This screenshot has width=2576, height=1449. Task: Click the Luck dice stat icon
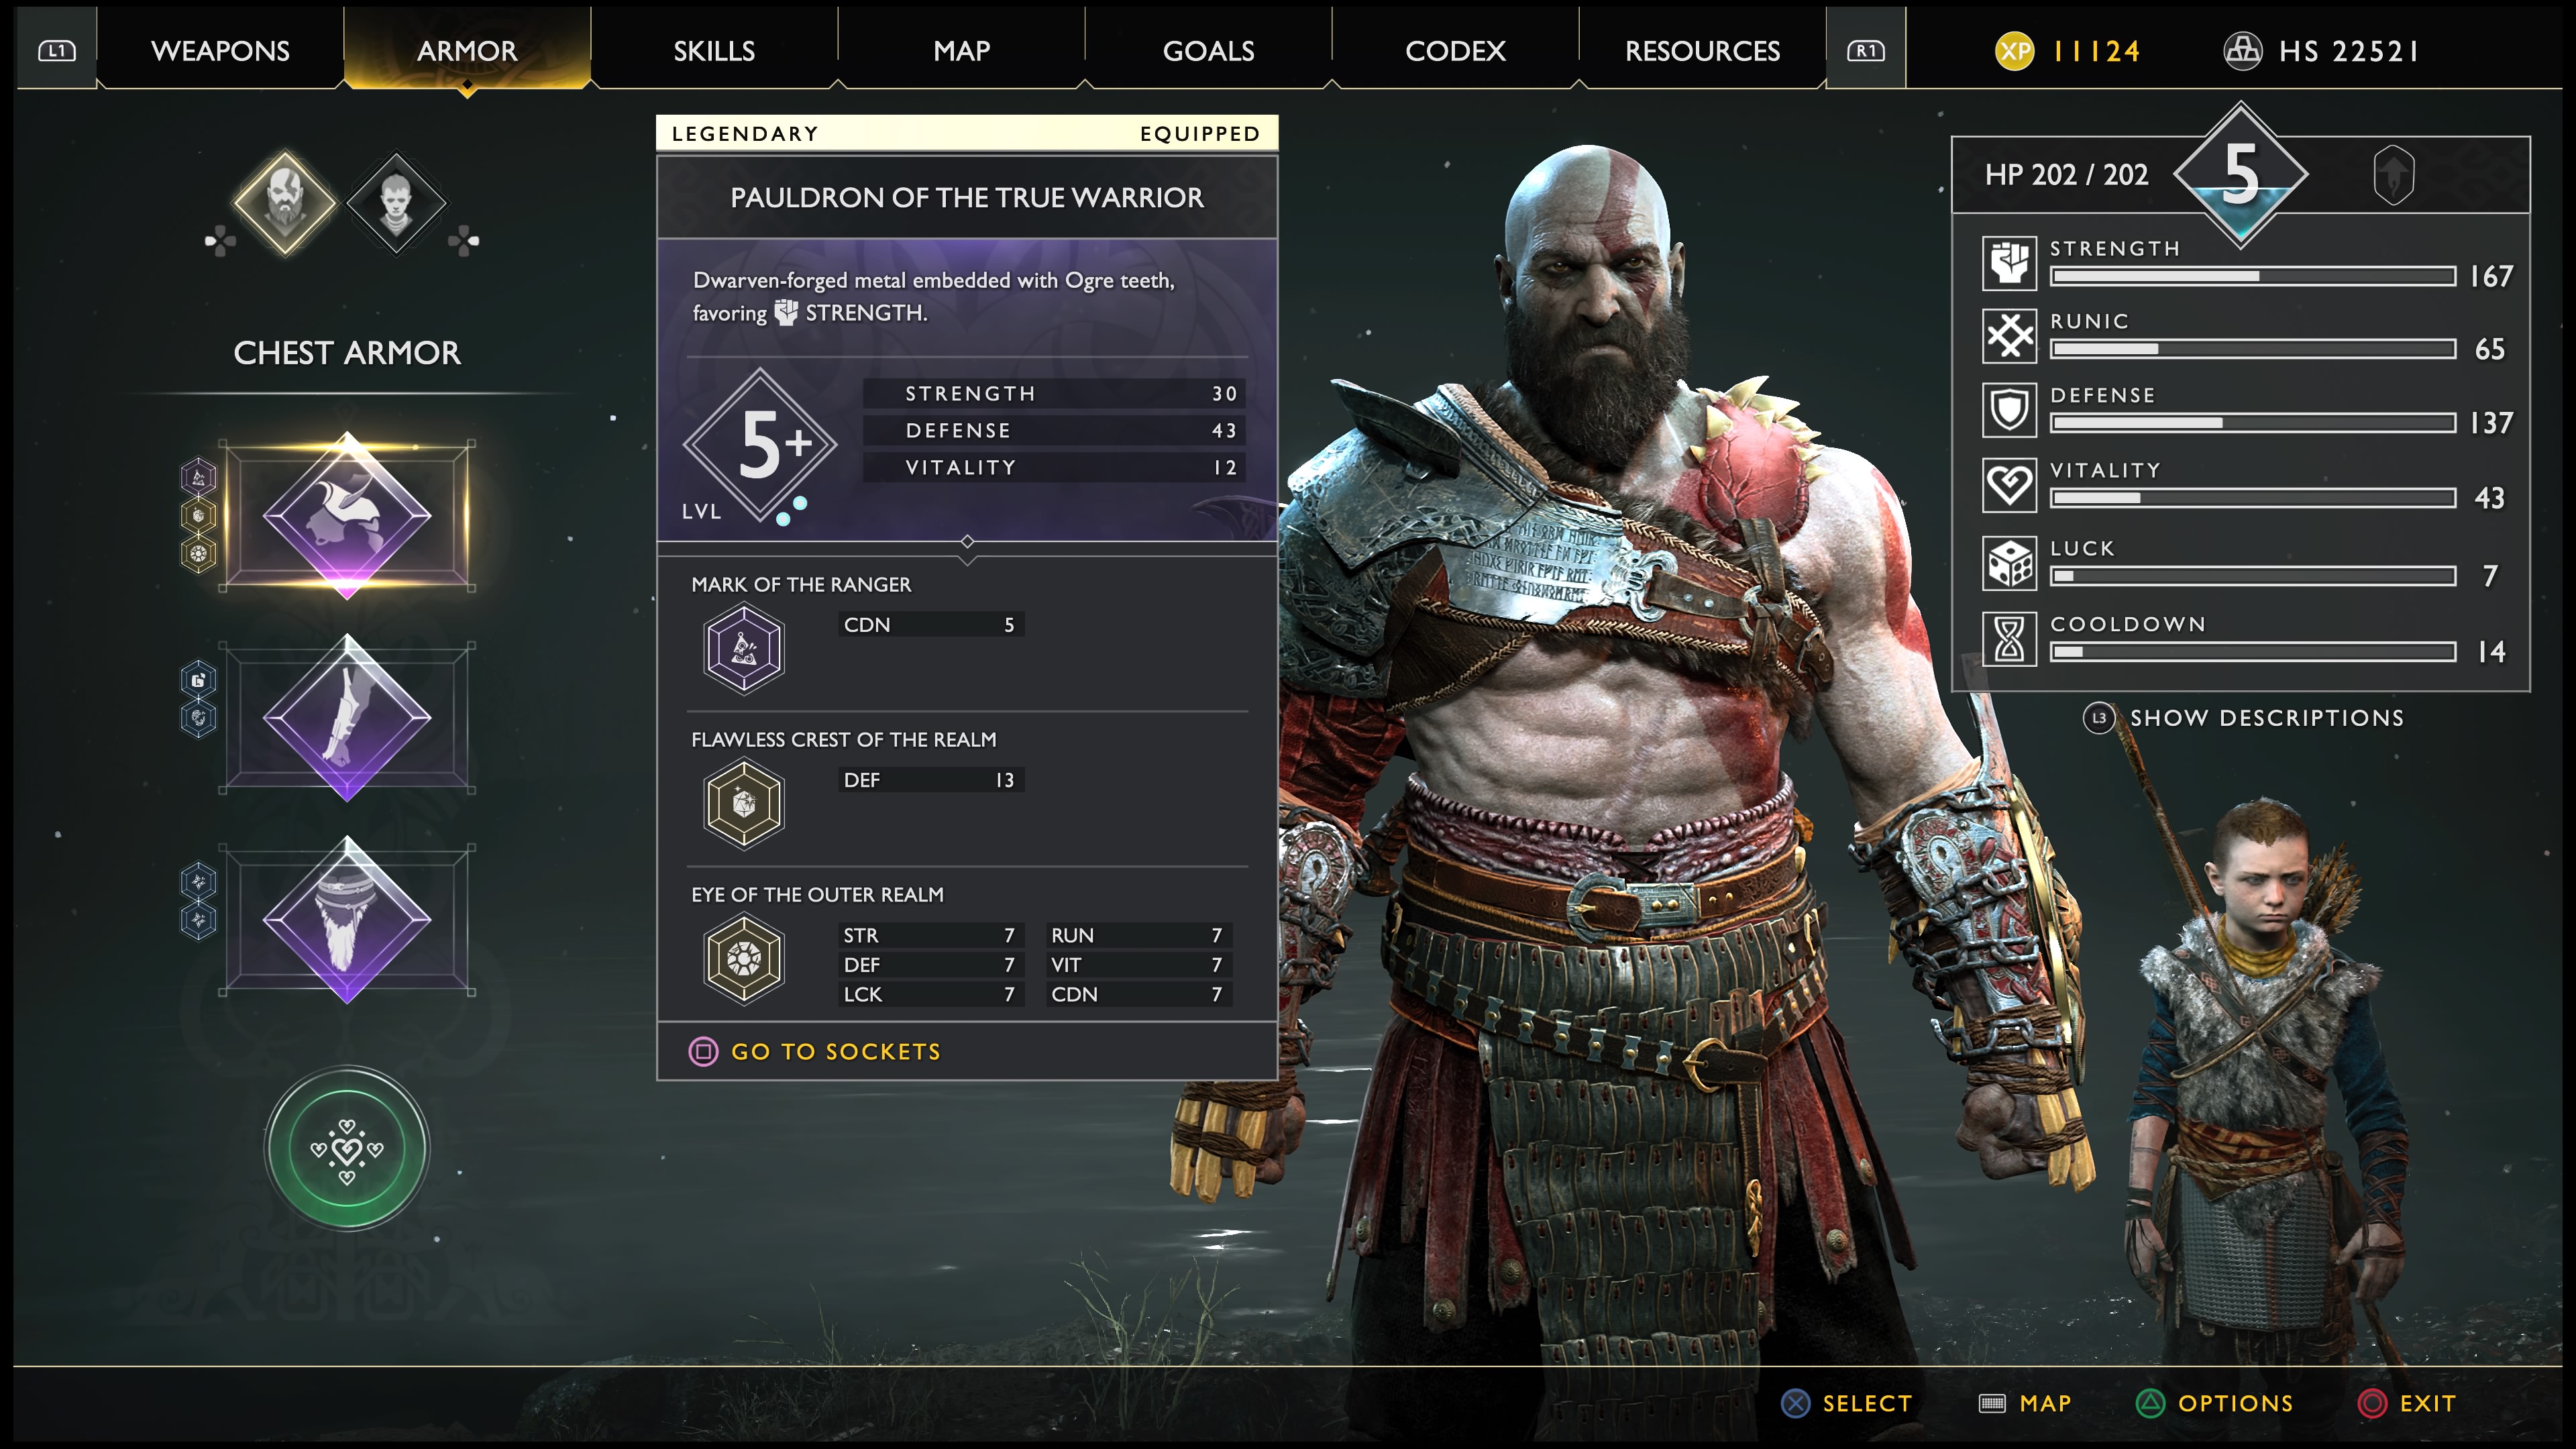2009,563
